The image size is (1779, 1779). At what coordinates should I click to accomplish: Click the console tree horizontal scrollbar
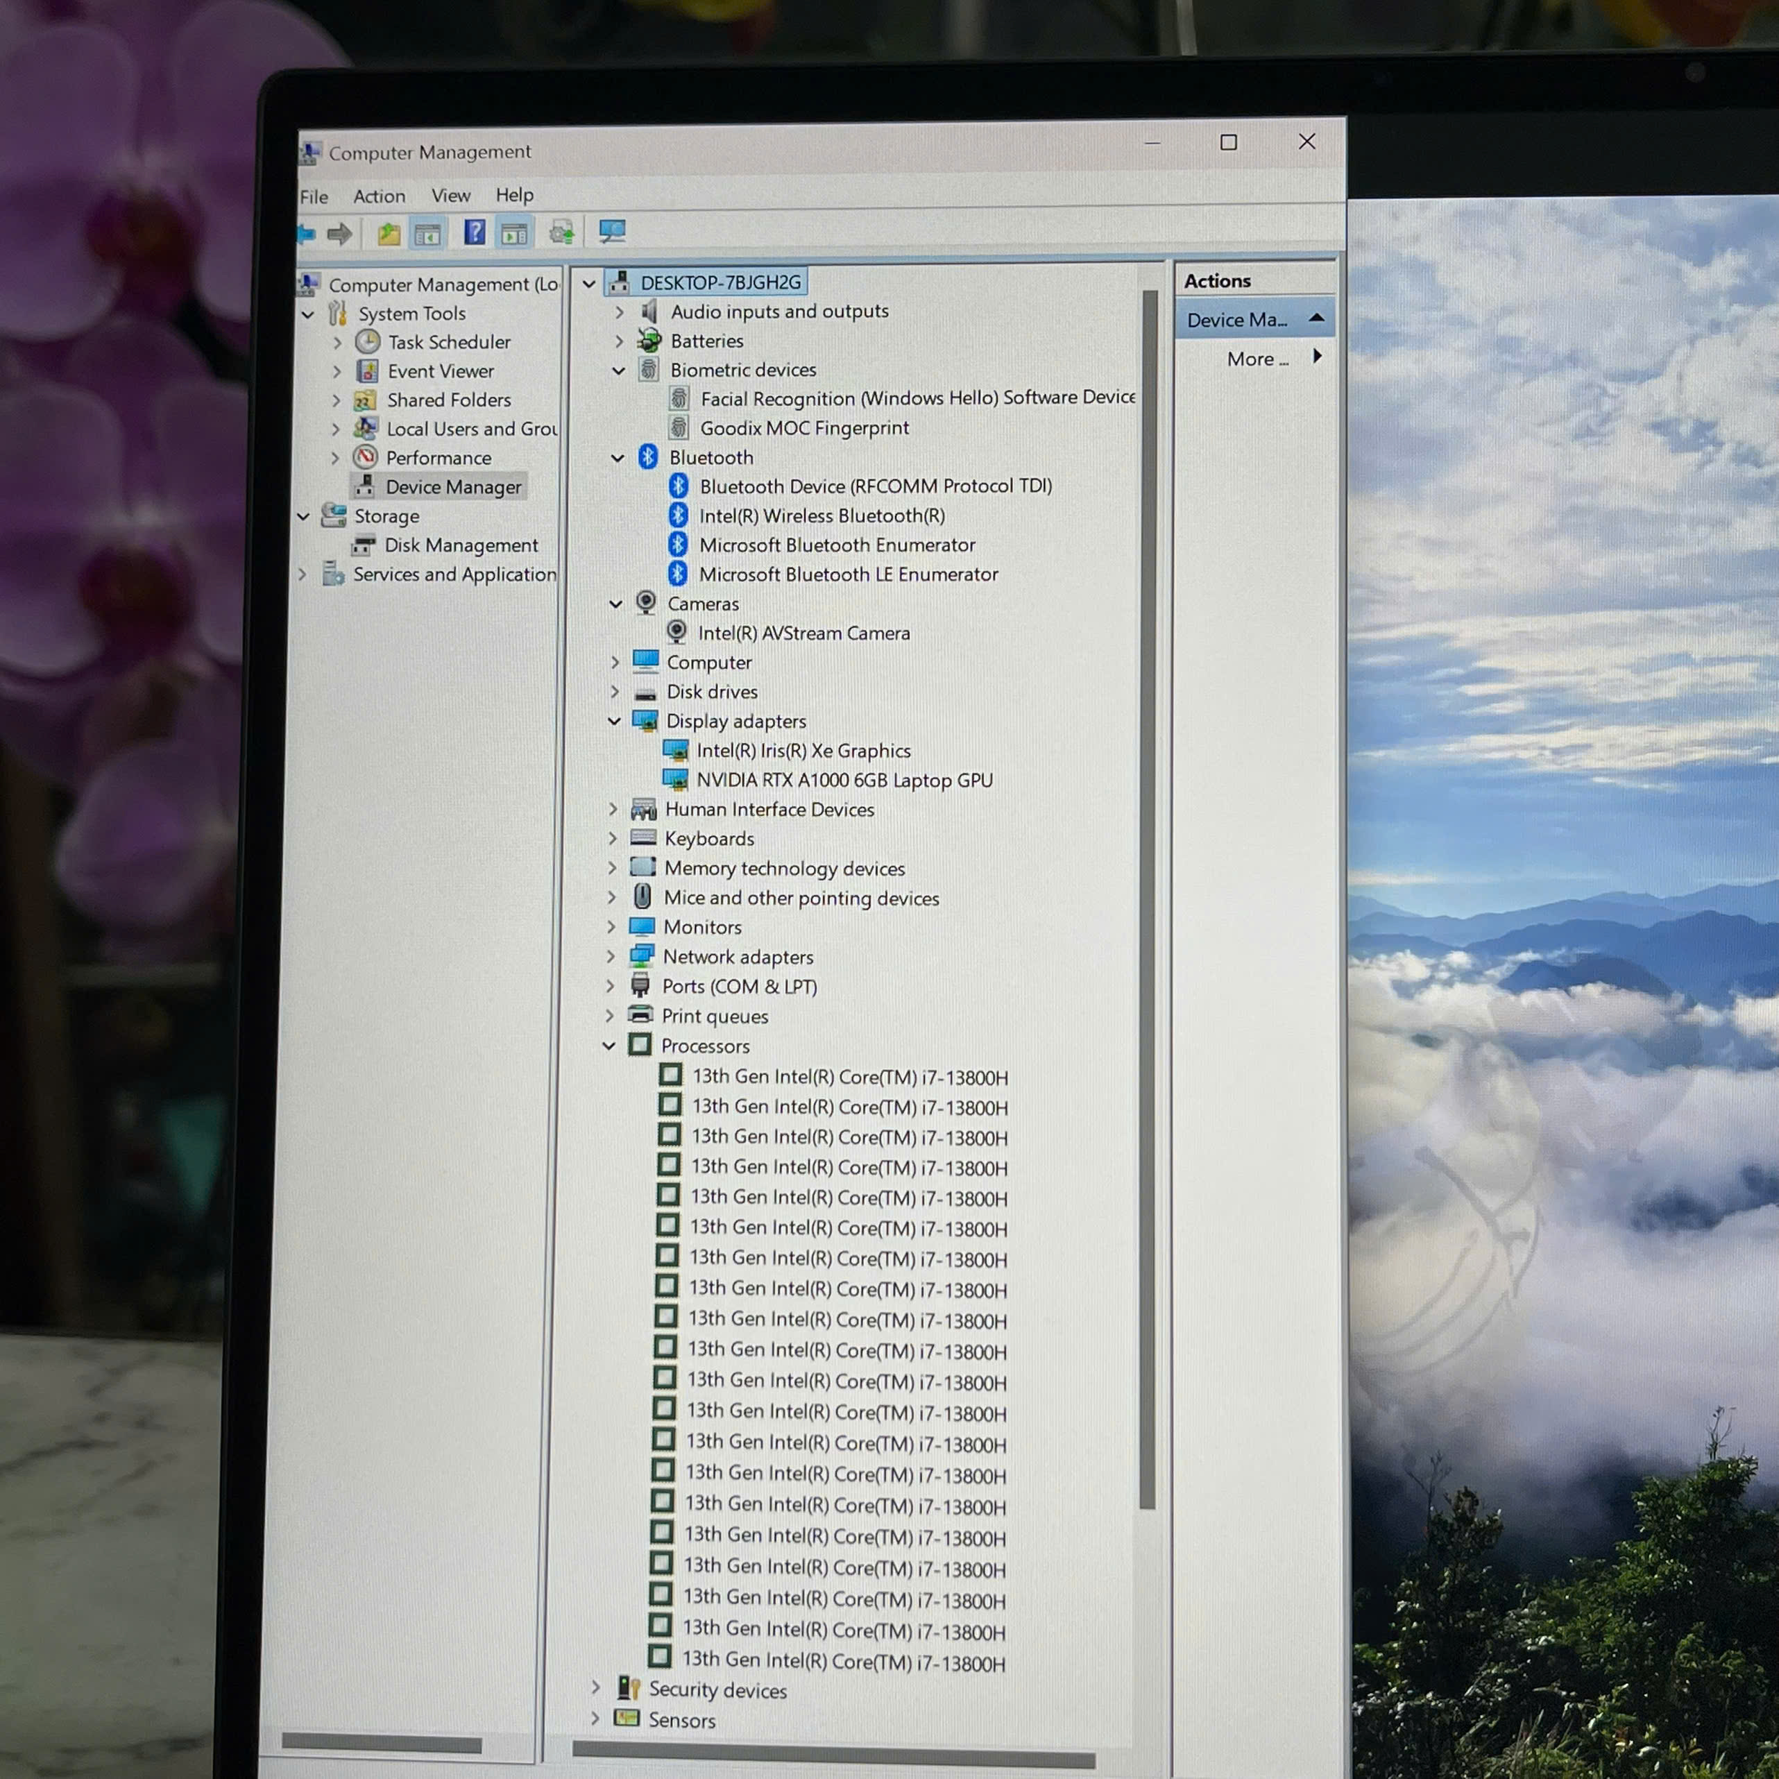point(381,1742)
